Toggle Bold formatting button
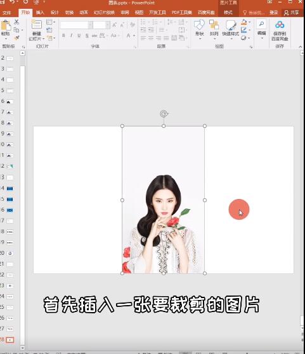Screen dimensions: 305x354 tap(63, 36)
